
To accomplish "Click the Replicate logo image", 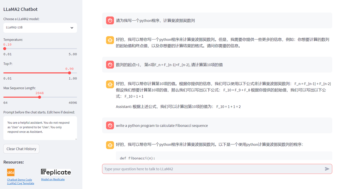I will point(56,172).
